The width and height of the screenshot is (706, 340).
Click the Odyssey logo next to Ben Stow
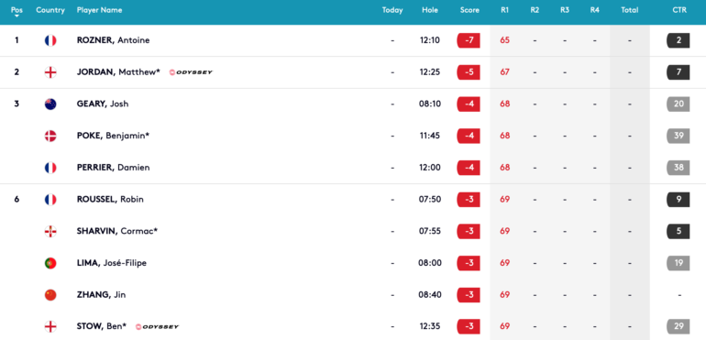click(157, 326)
